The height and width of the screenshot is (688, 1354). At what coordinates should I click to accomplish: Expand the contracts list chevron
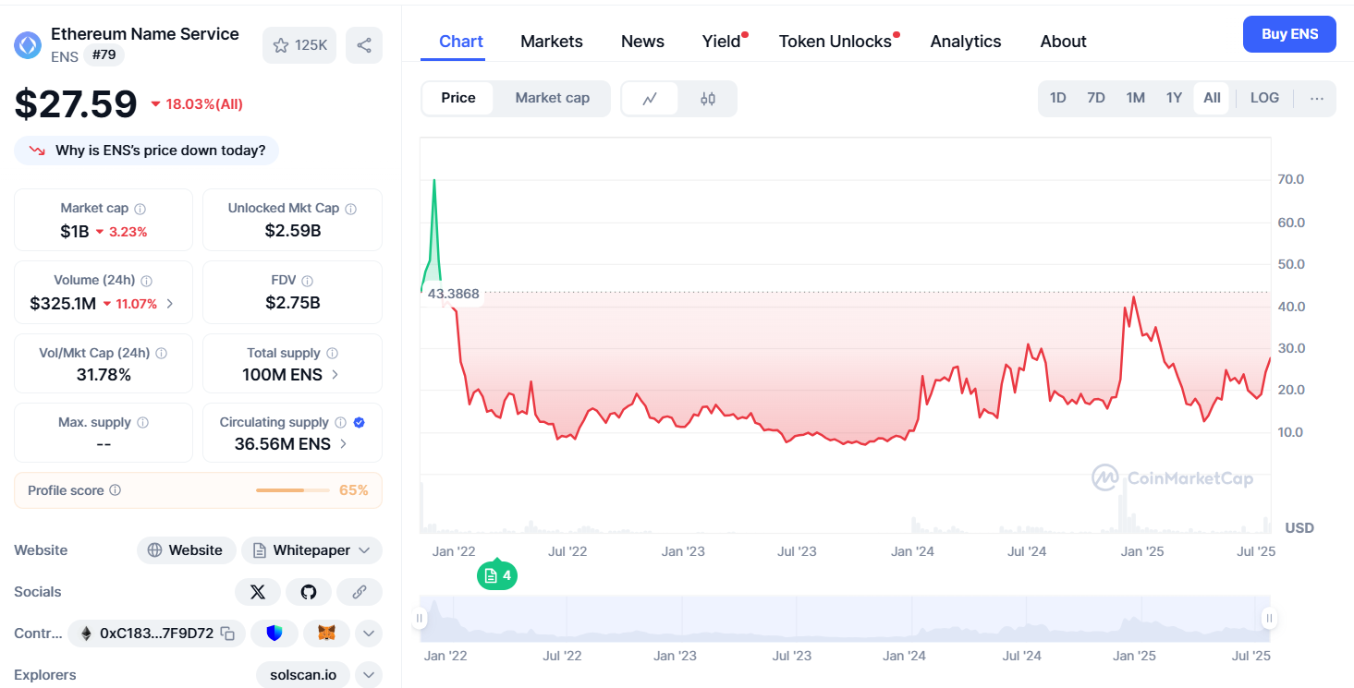pos(369,634)
